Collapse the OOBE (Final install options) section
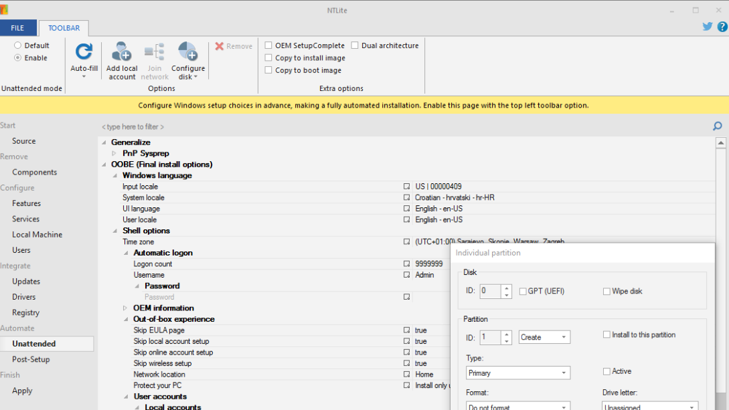The width and height of the screenshot is (729, 410). [x=104, y=165]
